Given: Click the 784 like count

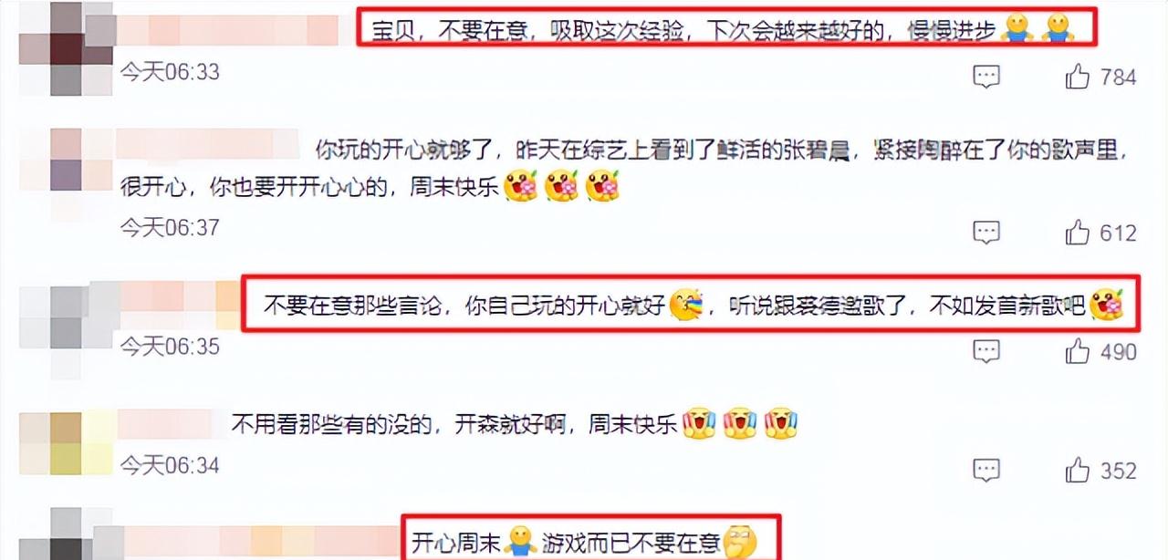Looking at the screenshot, I should click(1119, 78).
